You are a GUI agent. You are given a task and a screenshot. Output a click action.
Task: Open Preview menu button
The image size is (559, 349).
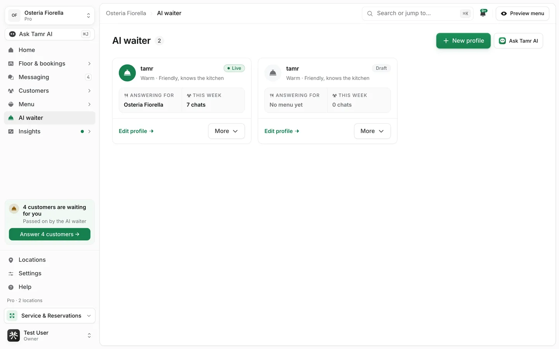tap(523, 14)
